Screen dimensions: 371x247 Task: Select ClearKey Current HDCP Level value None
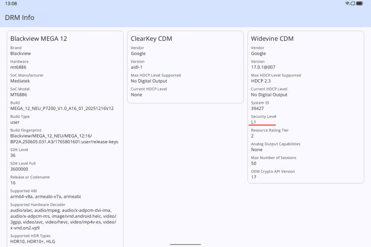[x=136, y=95]
